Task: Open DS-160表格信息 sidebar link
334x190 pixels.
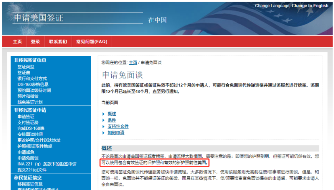Action: [33, 84]
